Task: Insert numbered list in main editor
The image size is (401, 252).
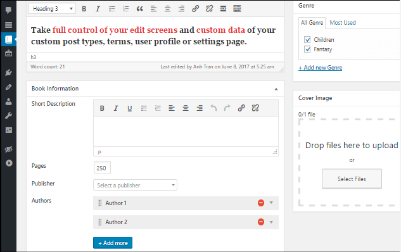Action: (x=125, y=9)
